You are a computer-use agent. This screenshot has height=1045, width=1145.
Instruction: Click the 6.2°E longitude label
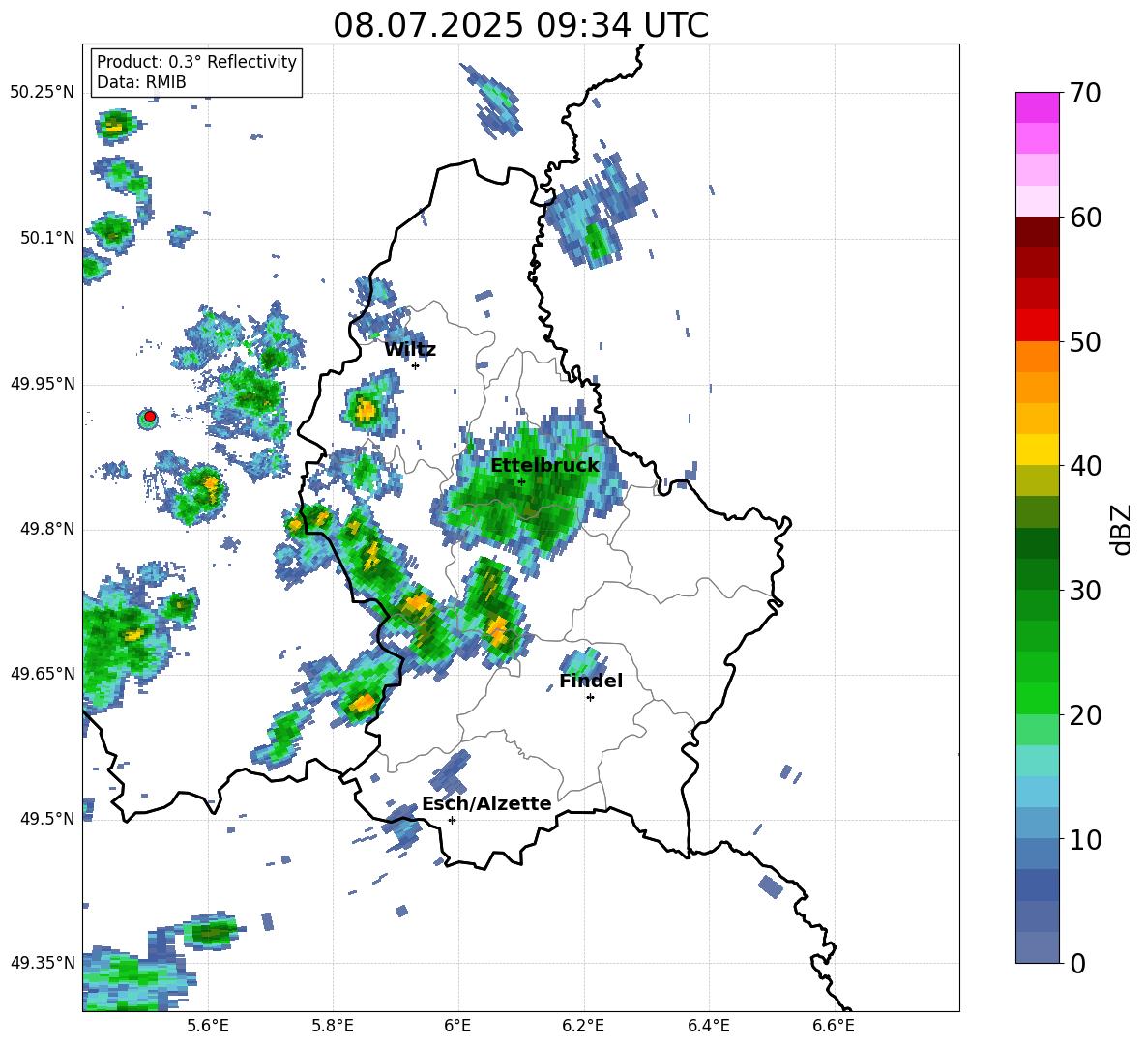click(x=583, y=1026)
